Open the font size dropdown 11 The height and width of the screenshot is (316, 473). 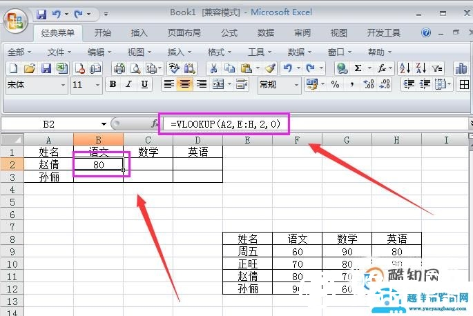click(97, 85)
